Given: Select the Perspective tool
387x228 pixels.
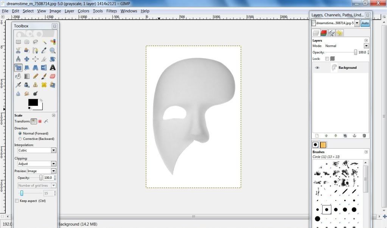Looking at the screenshot, I should click(35, 68).
